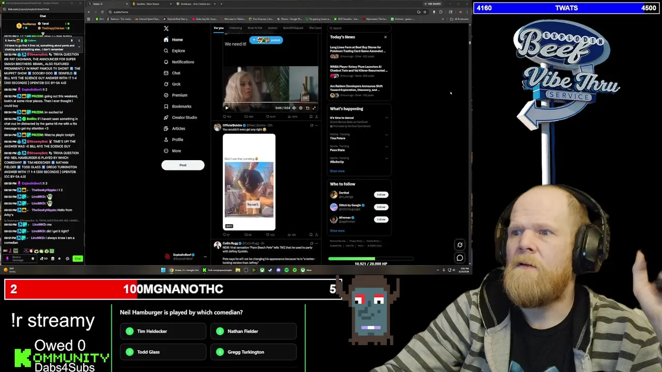Open #BoilerUp trending topic

click(x=337, y=162)
